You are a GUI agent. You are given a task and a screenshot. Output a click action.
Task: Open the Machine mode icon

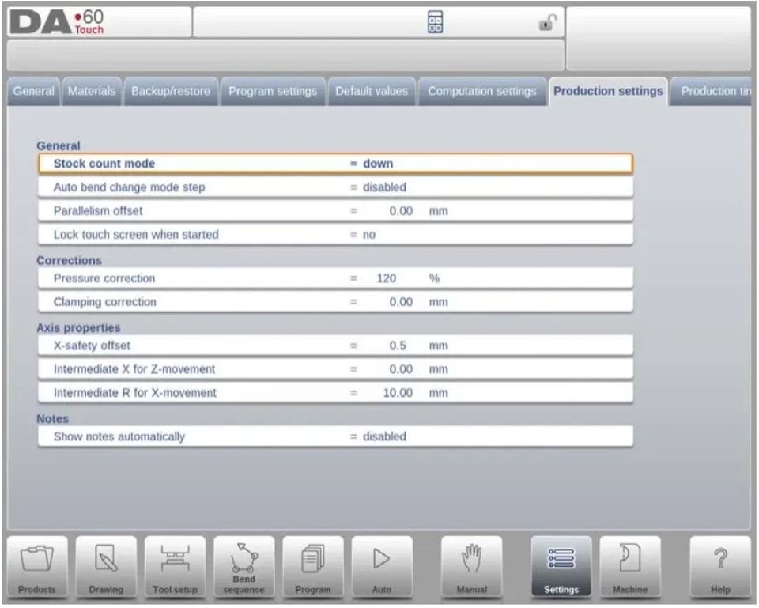(x=630, y=568)
